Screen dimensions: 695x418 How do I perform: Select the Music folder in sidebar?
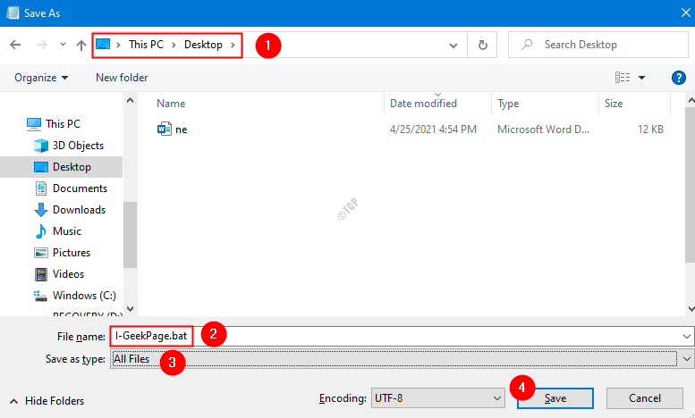(66, 231)
